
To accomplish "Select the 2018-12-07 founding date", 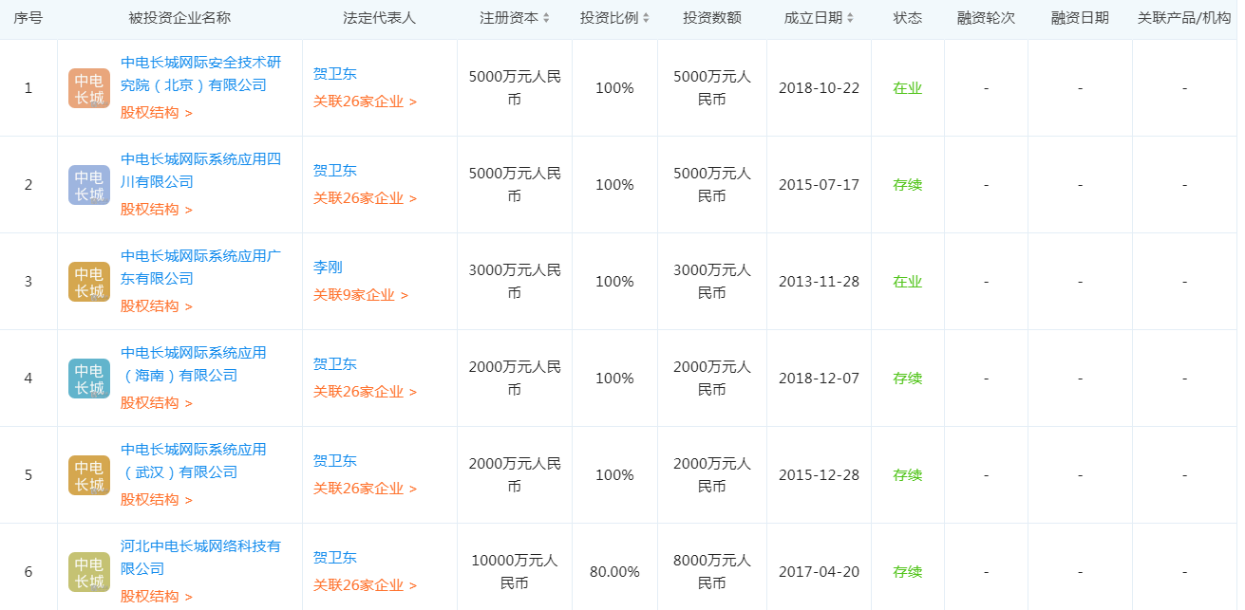I will (x=819, y=379).
